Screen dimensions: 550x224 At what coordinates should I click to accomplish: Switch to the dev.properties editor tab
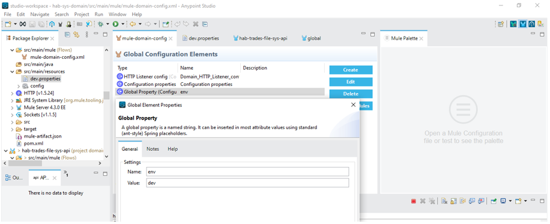201,38
